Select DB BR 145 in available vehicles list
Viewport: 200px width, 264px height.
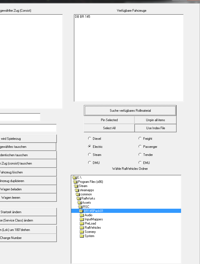tap(82, 17)
